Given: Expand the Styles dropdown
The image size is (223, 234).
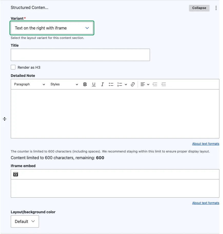Looking at the screenshot, I should click(64, 84).
